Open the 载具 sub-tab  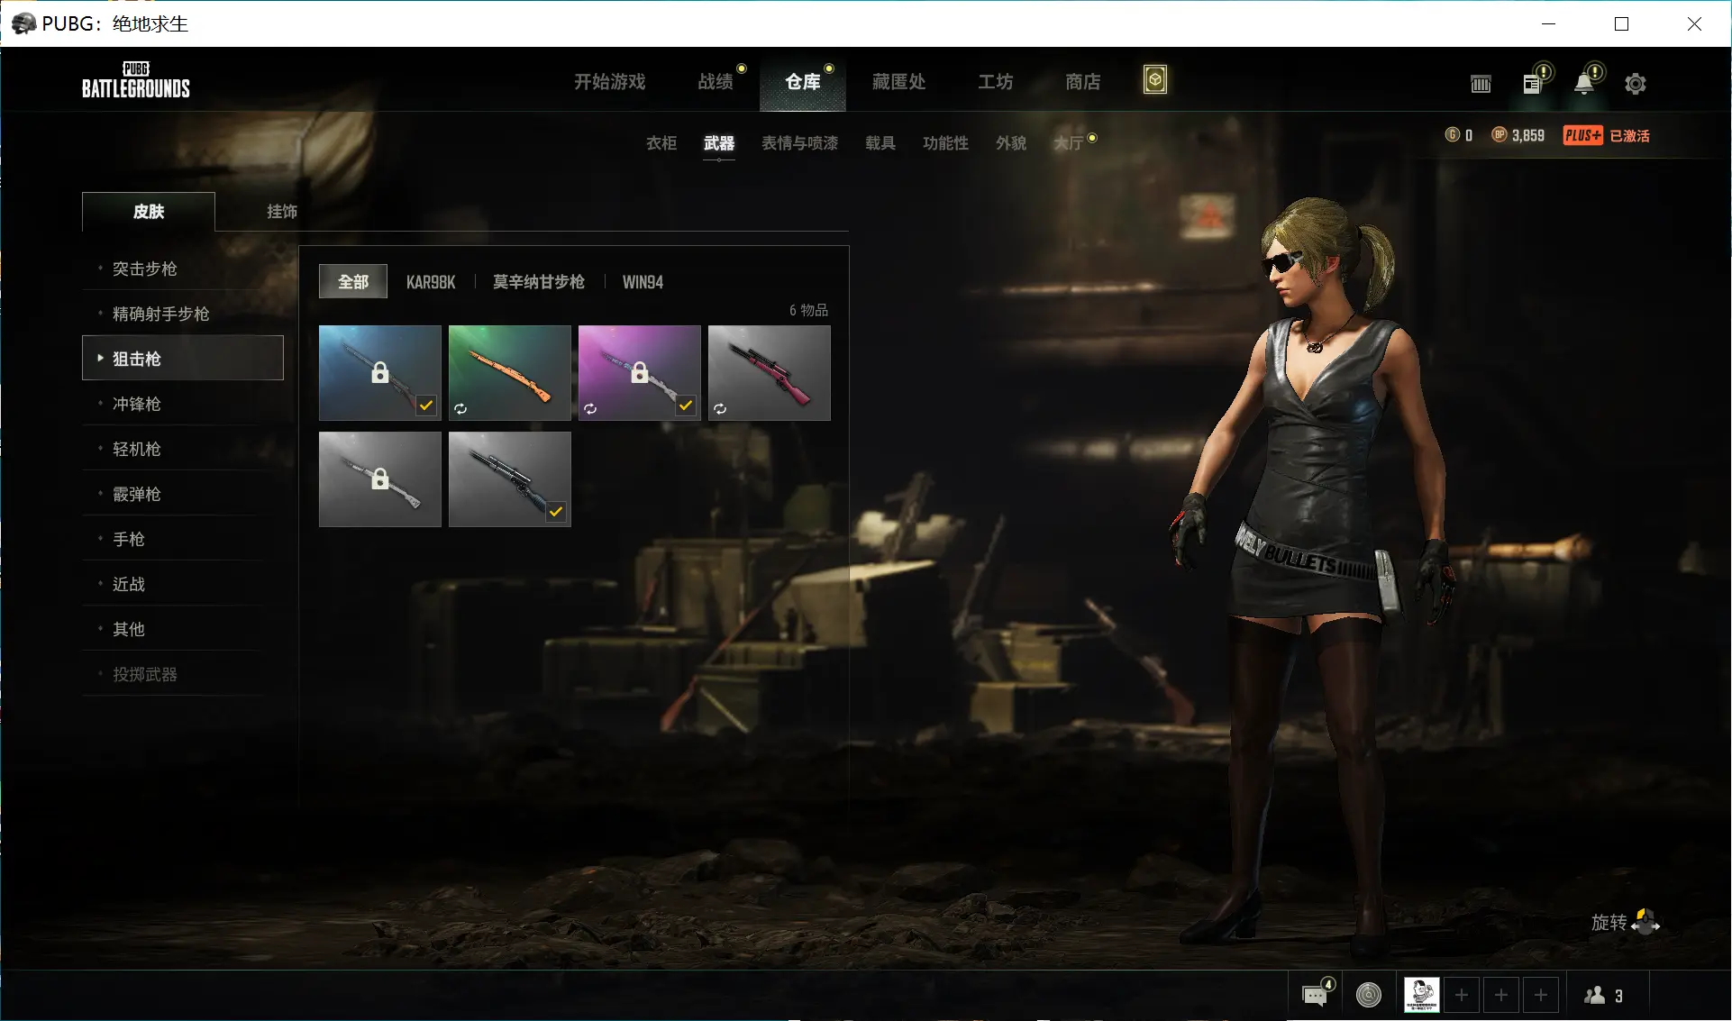coord(880,142)
